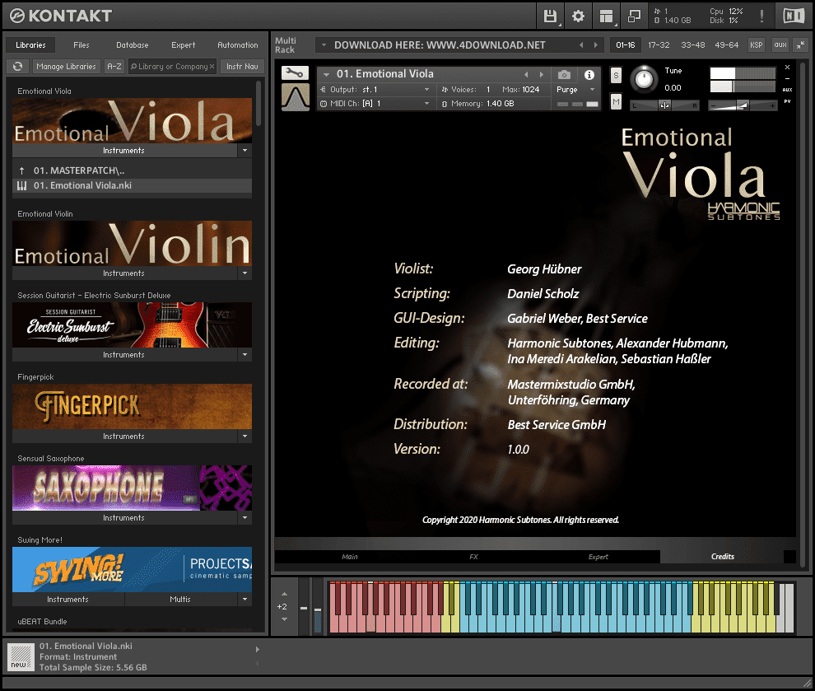Switch to the Database tab

click(132, 45)
